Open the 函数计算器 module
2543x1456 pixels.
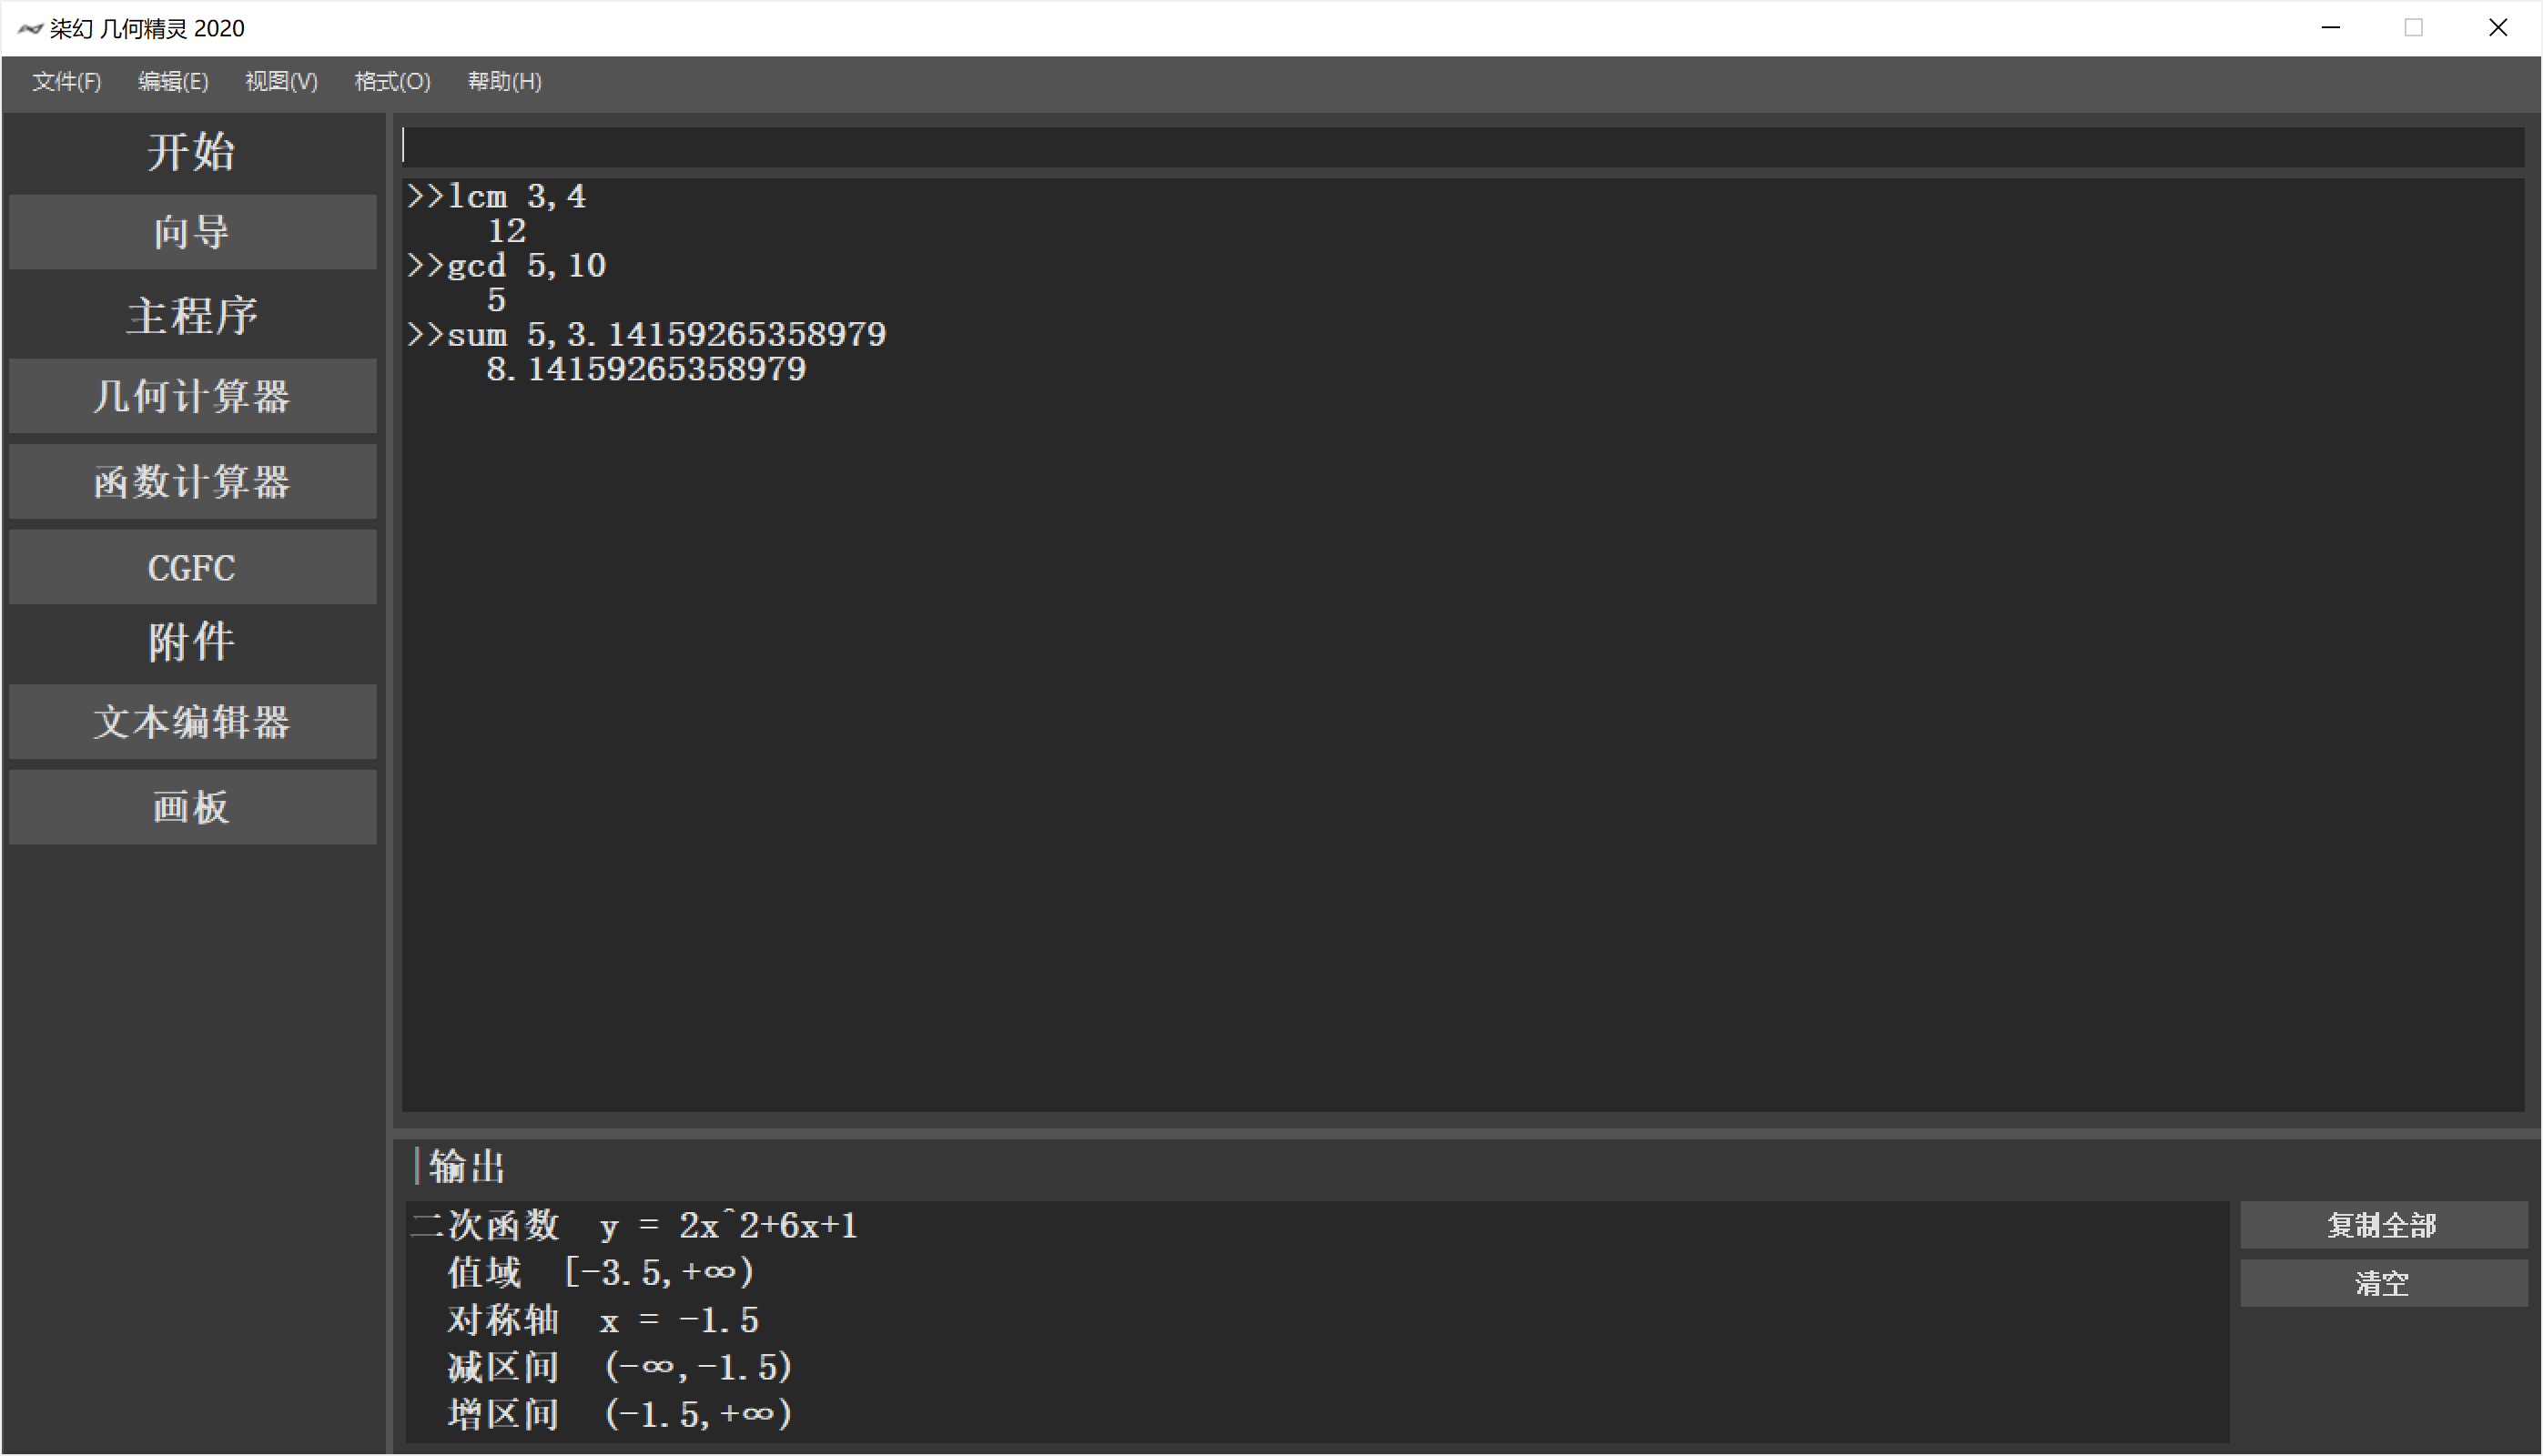192,482
